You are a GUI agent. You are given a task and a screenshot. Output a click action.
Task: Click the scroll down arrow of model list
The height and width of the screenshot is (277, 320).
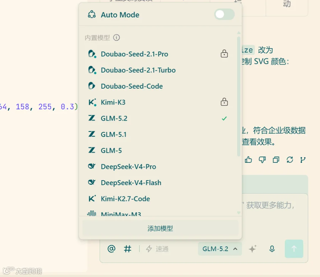tap(239, 213)
